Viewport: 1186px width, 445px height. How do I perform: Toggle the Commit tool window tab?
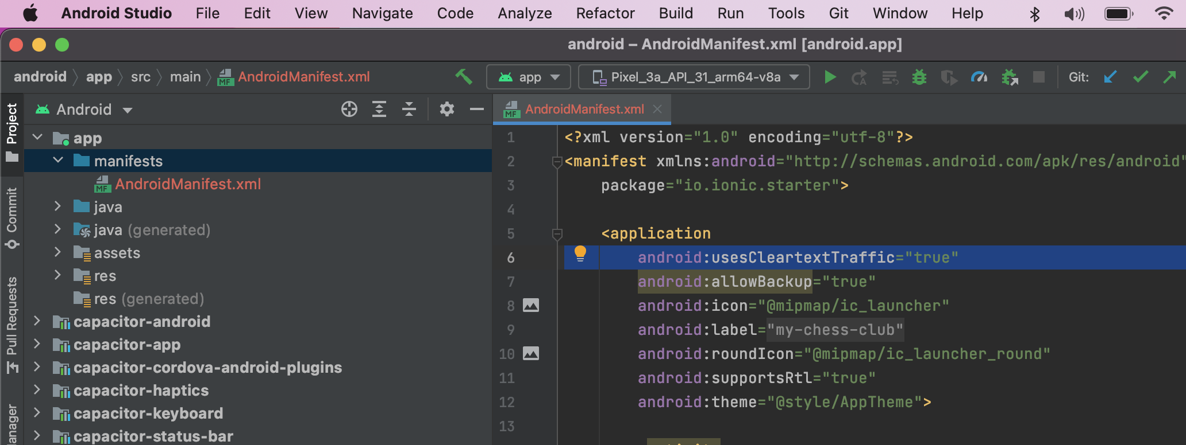click(11, 218)
